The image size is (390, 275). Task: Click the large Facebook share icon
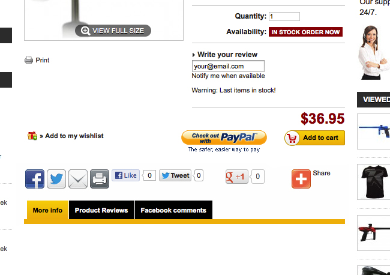click(35, 179)
